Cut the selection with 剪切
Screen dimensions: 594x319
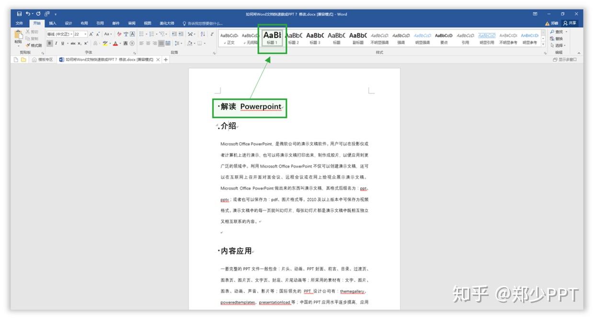[32, 32]
